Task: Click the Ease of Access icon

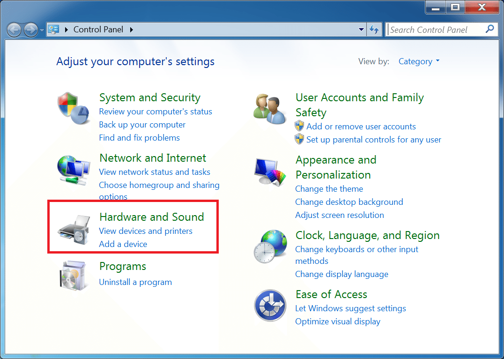Action: point(270,305)
